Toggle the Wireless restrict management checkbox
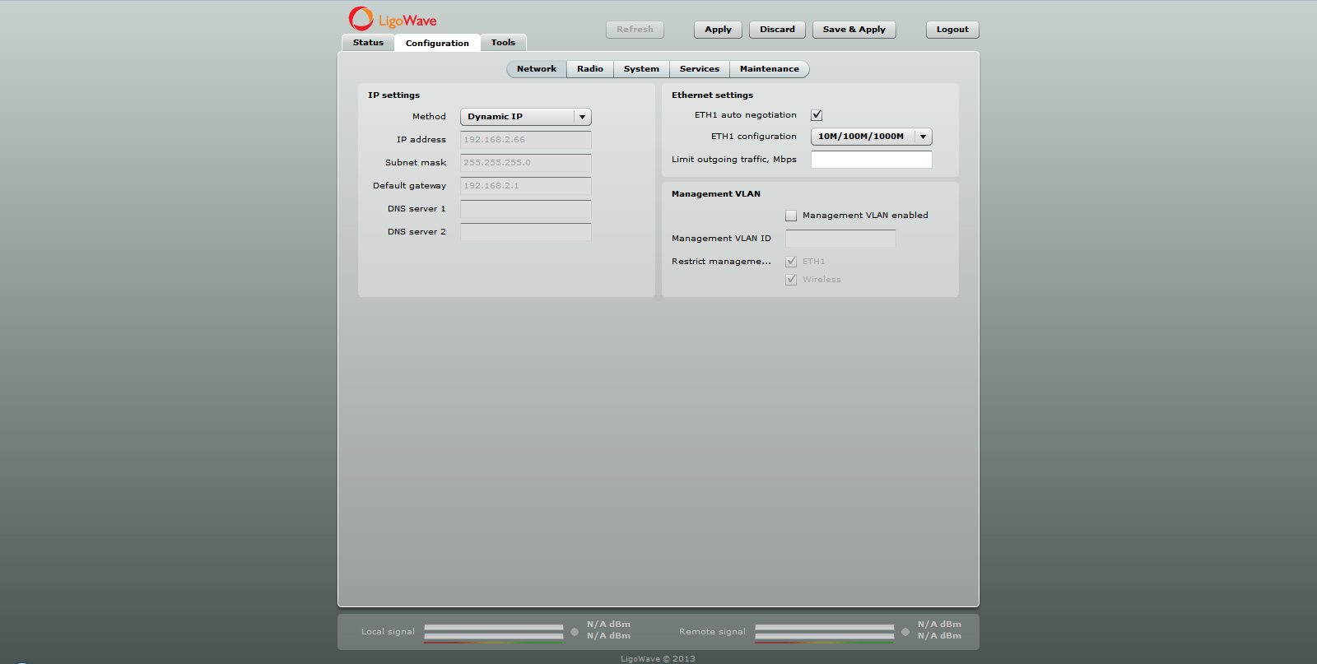 coord(791,280)
